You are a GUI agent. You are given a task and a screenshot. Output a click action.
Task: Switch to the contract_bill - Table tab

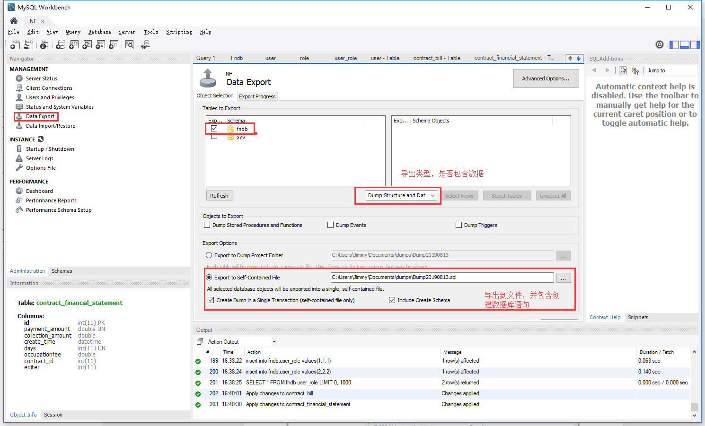[437, 58]
